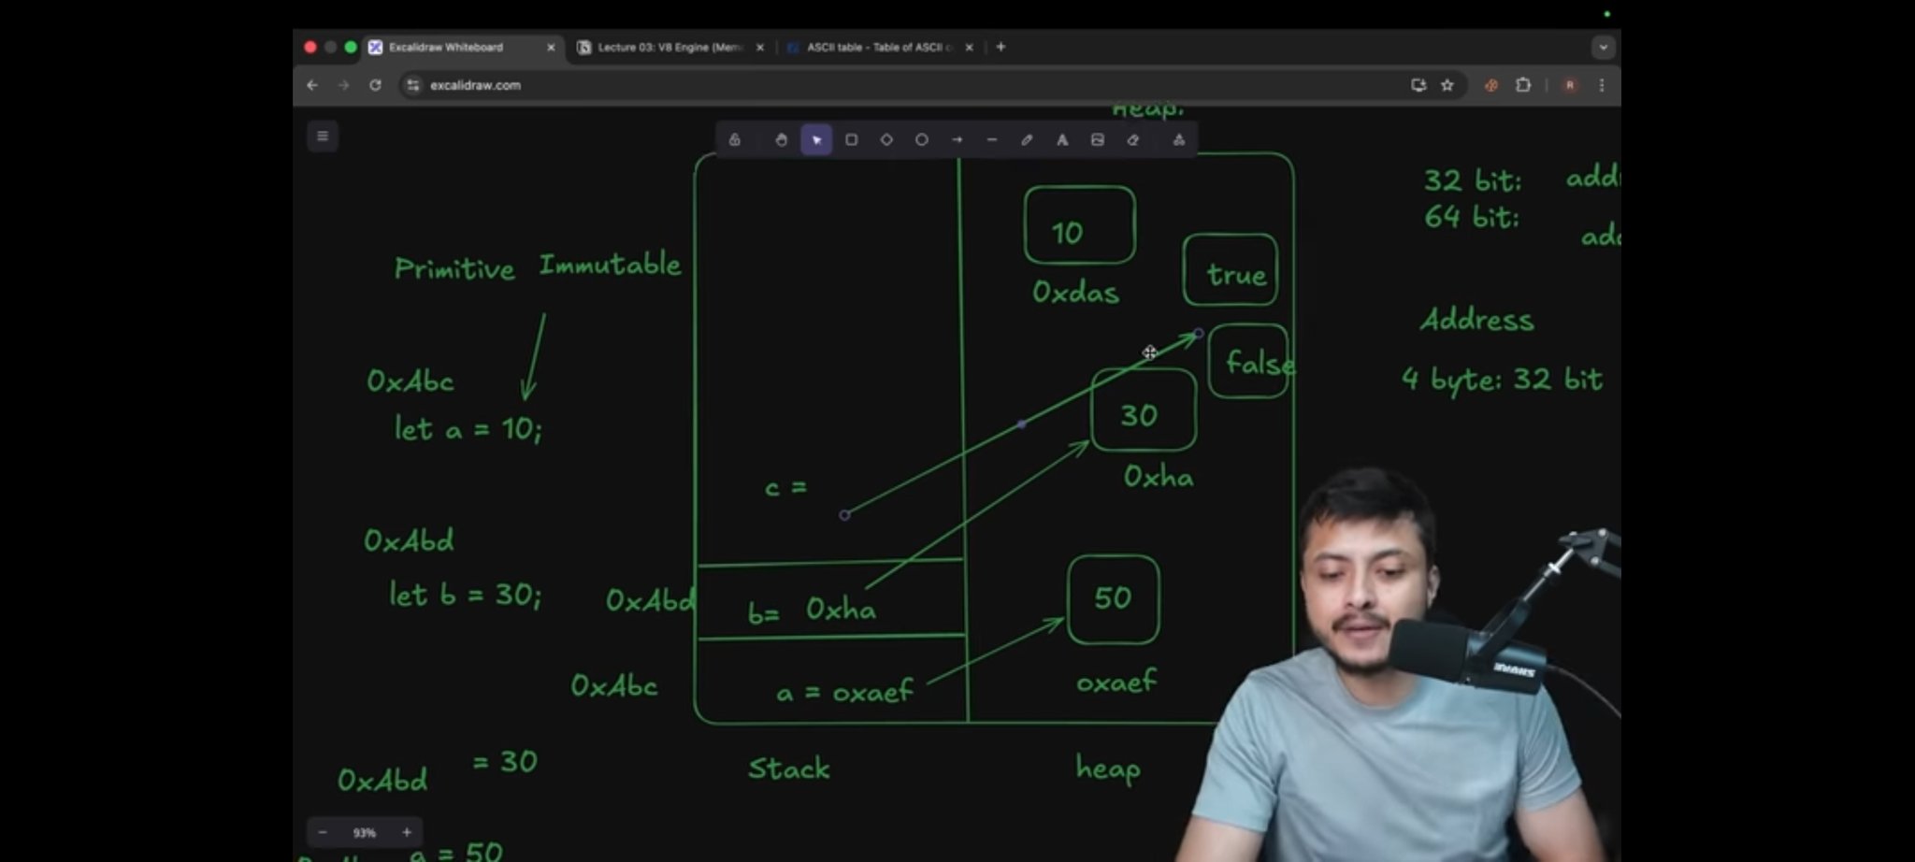Install the Excalidraw app from address bar

pyautogui.click(x=1418, y=85)
